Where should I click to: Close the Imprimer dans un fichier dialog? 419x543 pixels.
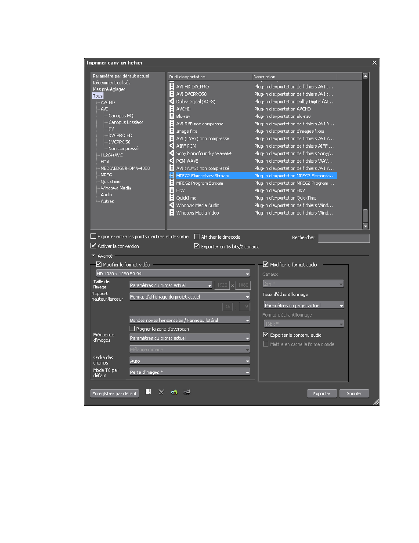pyautogui.click(x=375, y=63)
